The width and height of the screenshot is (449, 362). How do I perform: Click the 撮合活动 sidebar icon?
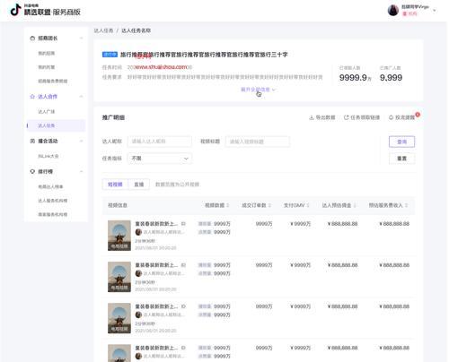(x=32, y=141)
